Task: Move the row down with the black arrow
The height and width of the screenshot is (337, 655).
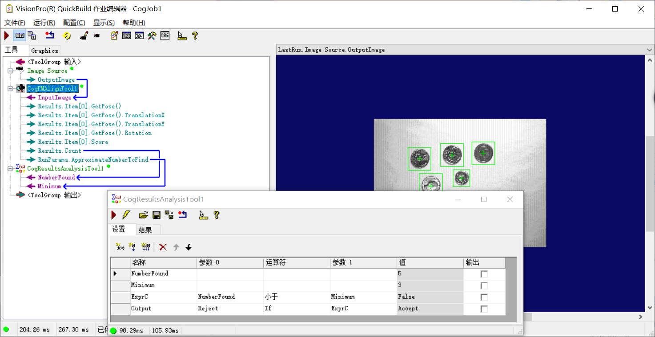Action: [189, 247]
